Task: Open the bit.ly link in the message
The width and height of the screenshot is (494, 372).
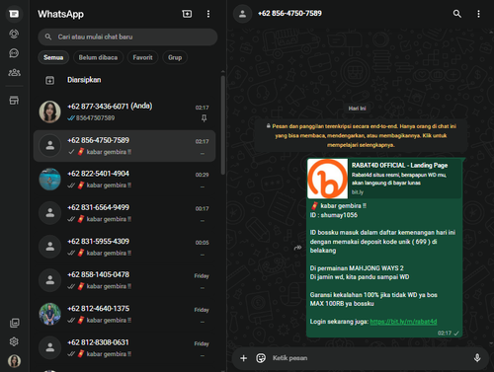Action: [x=403, y=322]
